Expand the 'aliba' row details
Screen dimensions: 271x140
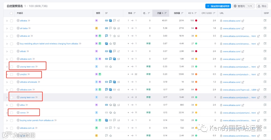tap(7, 105)
